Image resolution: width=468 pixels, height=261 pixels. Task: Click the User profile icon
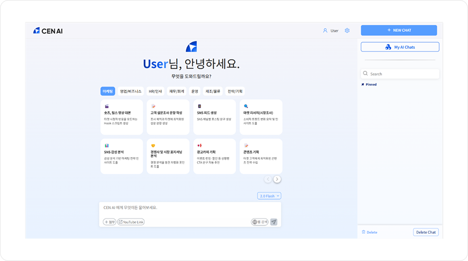325,31
